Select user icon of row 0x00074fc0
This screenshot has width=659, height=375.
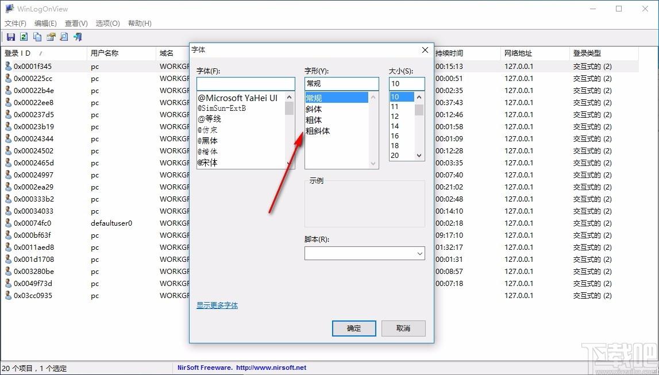click(8, 223)
